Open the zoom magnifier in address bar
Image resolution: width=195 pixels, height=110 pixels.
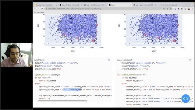click(164, 9)
